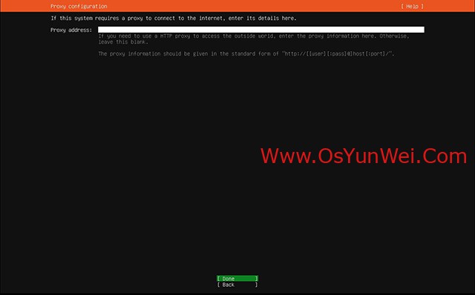This screenshot has height=295, width=475.
Task: Go to previous screen with Back
Action: pyautogui.click(x=237, y=285)
